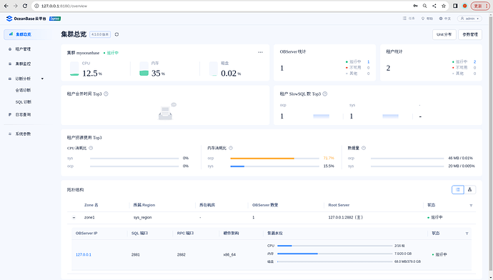Open the three-dot menu for the myoceanbase cluster

tap(260, 52)
